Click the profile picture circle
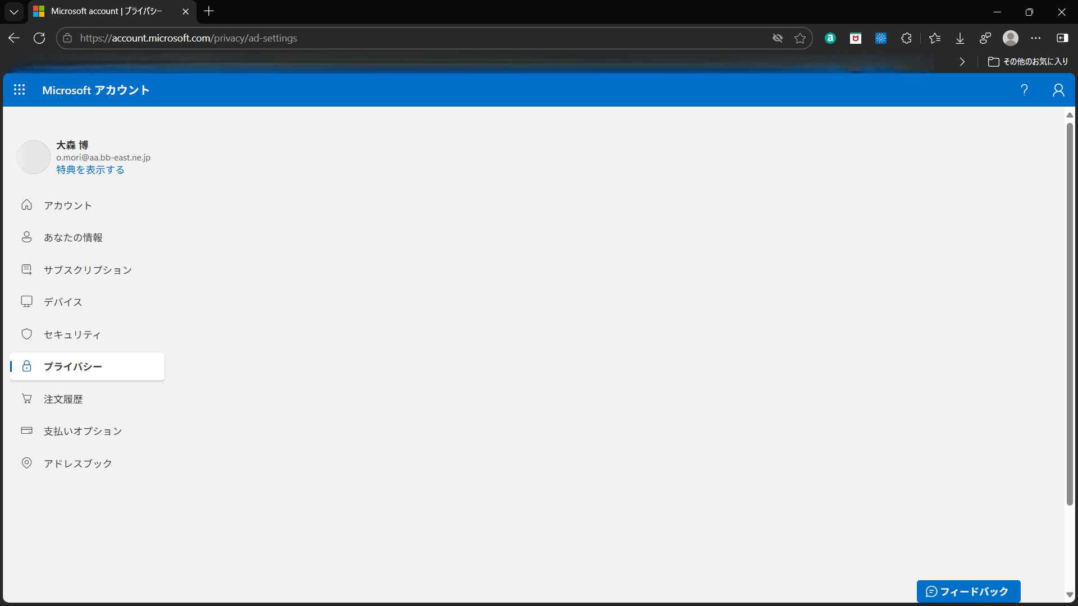Viewport: 1078px width, 606px height. click(34, 157)
